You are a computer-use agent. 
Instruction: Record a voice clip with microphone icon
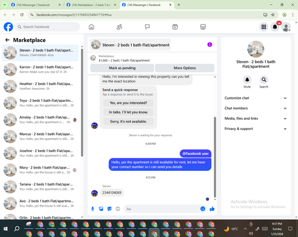tap(92, 209)
